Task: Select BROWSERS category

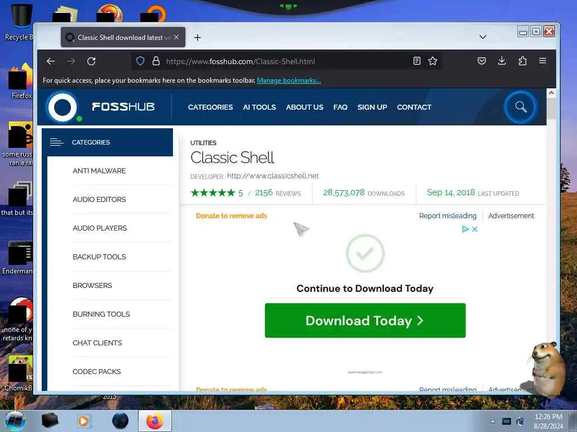Action: [x=92, y=285]
